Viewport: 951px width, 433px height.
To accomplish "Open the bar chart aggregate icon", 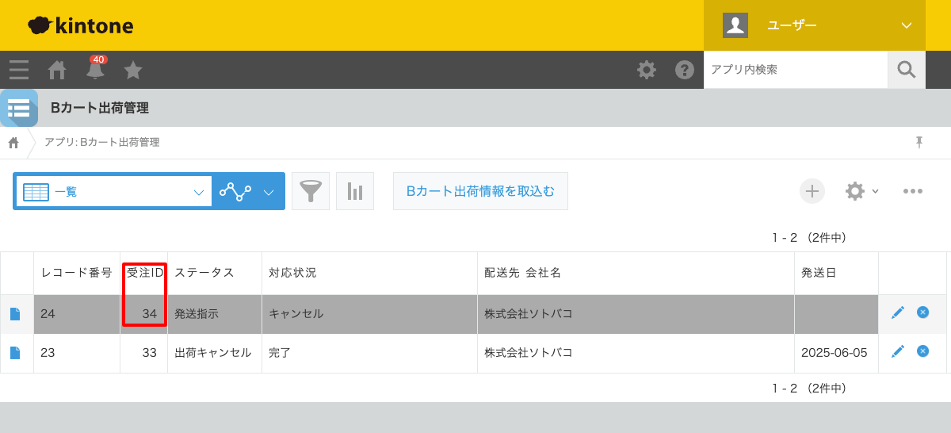I will pyautogui.click(x=355, y=191).
